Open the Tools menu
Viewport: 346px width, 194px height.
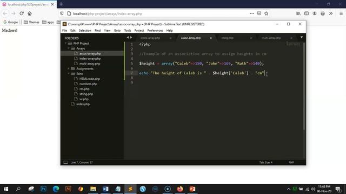click(x=128, y=31)
